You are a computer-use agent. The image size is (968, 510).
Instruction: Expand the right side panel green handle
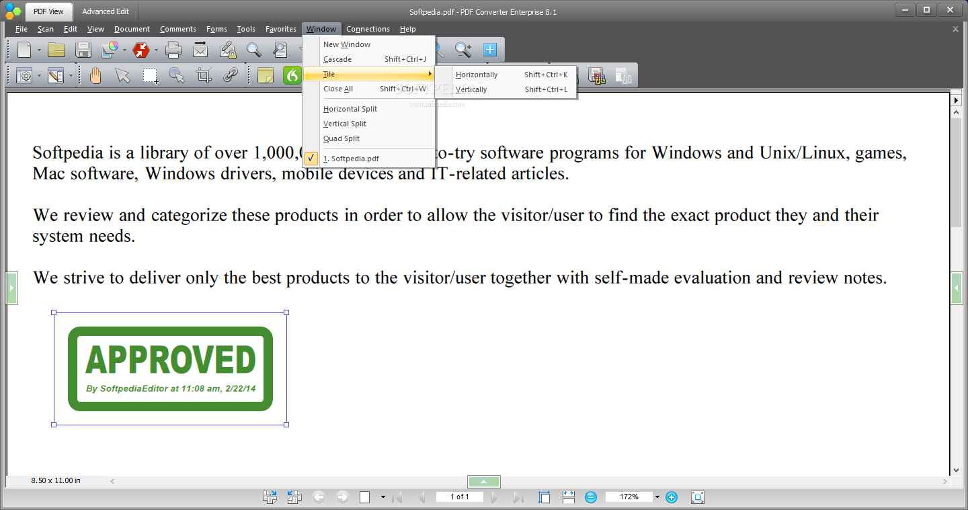[x=957, y=288]
